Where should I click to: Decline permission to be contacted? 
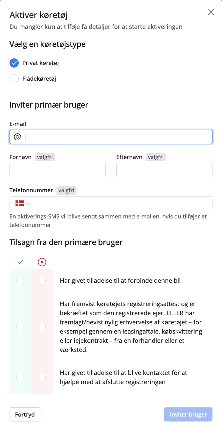(42, 377)
